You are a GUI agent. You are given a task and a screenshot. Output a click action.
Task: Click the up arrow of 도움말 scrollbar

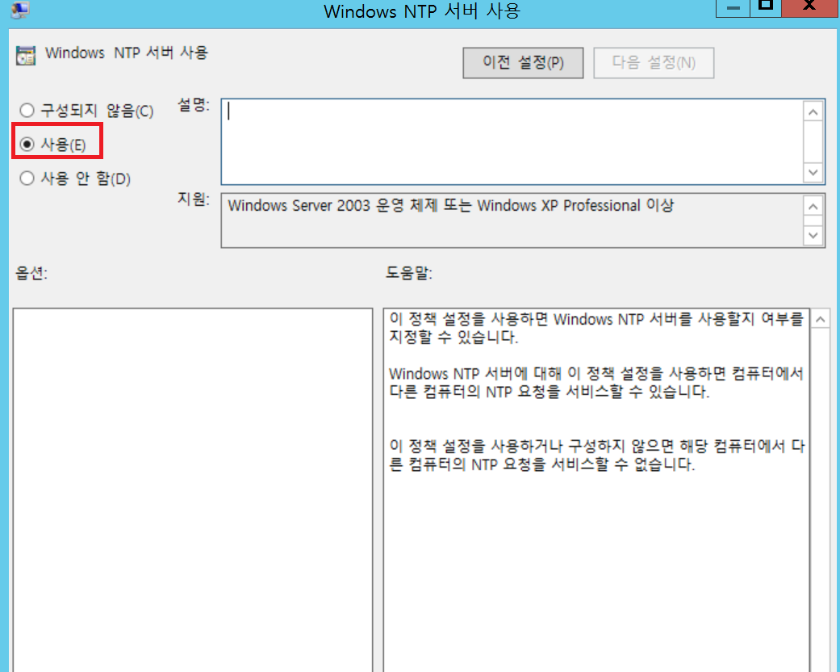[820, 320]
